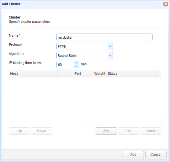The height and width of the screenshot is (162, 170).
Task: Sort by the Port column header
Action: click(x=70, y=74)
